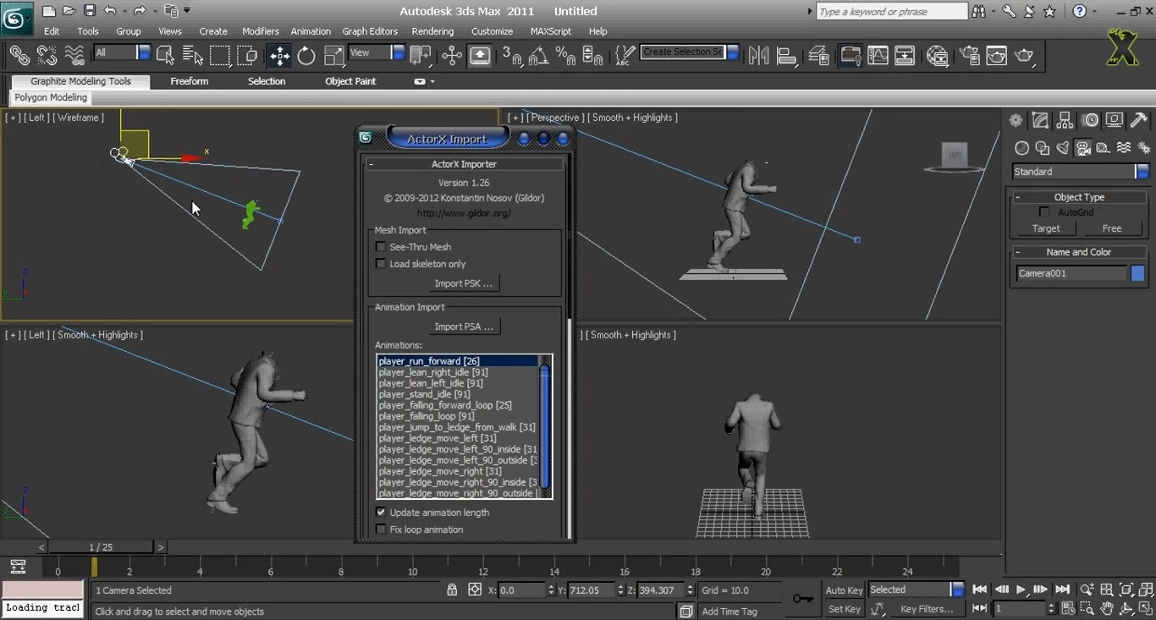The width and height of the screenshot is (1156, 620).
Task: Open Select by Name list icon
Action: (x=193, y=55)
